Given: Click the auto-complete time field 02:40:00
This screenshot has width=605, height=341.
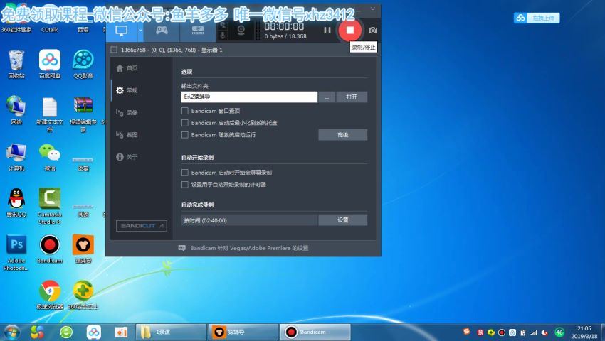Looking at the screenshot, I should (249, 220).
